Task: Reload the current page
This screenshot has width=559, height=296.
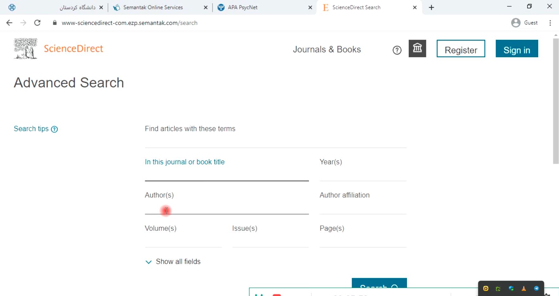Action: pyautogui.click(x=37, y=23)
